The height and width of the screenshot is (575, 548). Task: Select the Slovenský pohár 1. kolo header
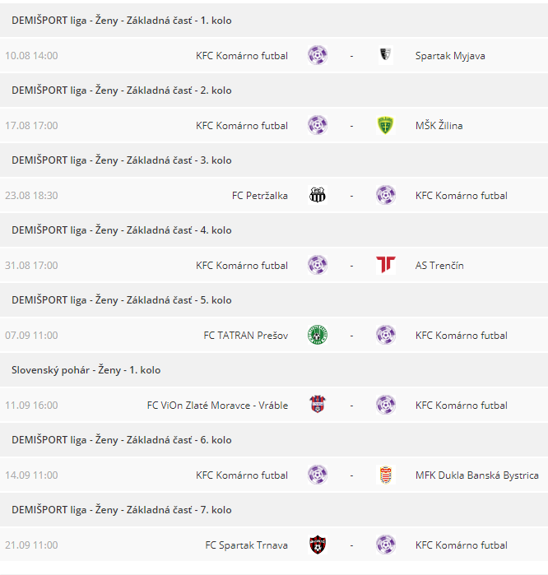pyautogui.click(x=86, y=370)
